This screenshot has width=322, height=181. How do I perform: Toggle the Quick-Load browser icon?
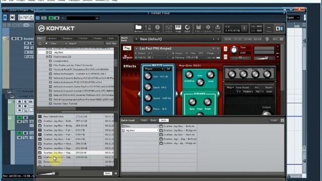[x=187, y=28]
